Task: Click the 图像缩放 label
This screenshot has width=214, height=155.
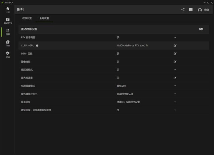Action: pos(26,62)
